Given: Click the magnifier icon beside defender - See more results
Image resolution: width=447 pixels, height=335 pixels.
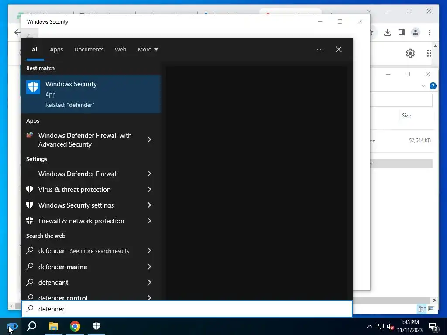Looking at the screenshot, I should pyautogui.click(x=30, y=250).
